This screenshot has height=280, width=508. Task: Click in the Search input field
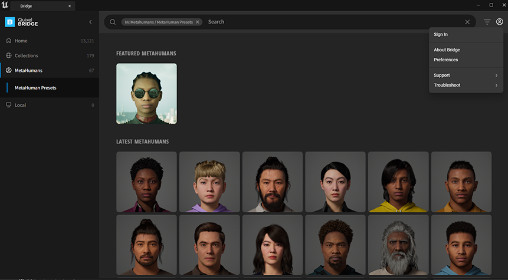330,22
